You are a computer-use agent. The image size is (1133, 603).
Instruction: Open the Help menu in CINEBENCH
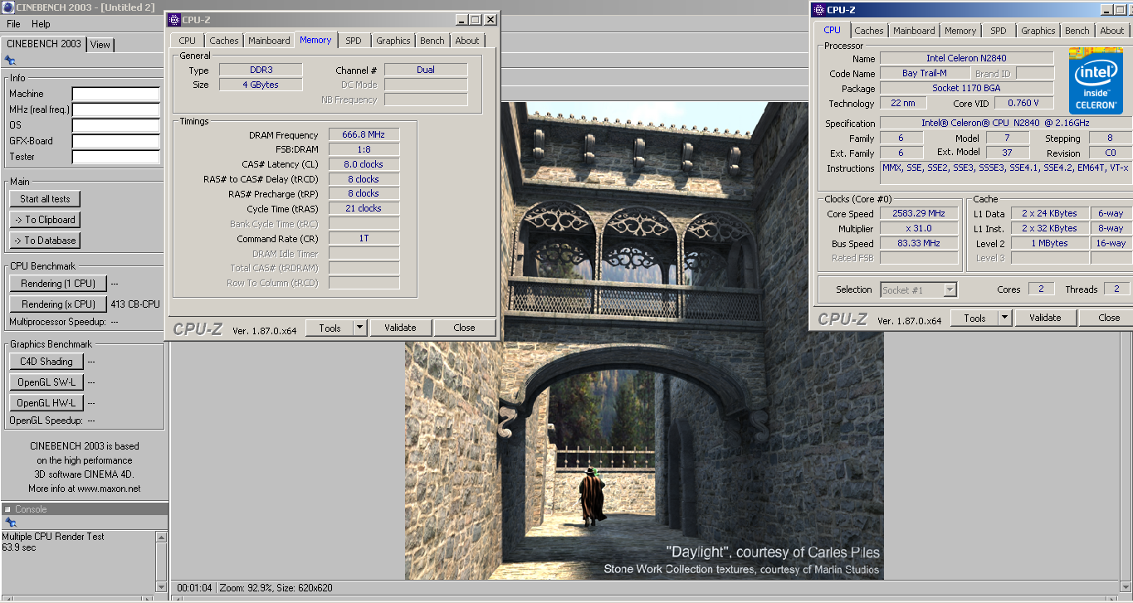(41, 24)
